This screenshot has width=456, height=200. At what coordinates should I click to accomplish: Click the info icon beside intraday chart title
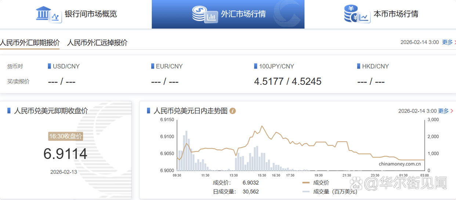[232, 111]
